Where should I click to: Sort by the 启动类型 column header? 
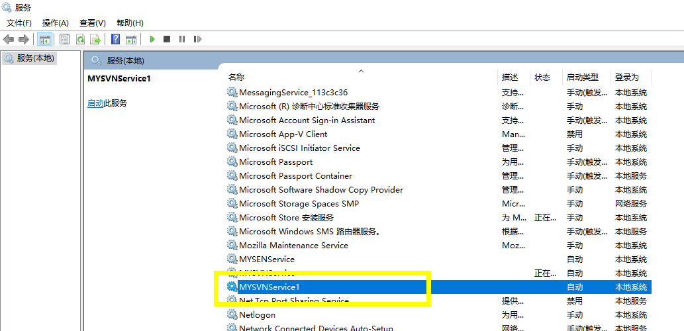click(582, 77)
